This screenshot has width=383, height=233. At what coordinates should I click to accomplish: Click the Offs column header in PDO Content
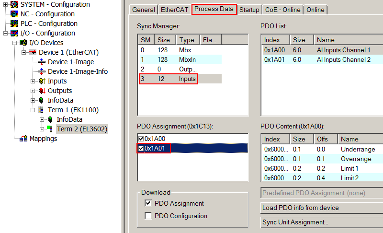click(326, 139)
